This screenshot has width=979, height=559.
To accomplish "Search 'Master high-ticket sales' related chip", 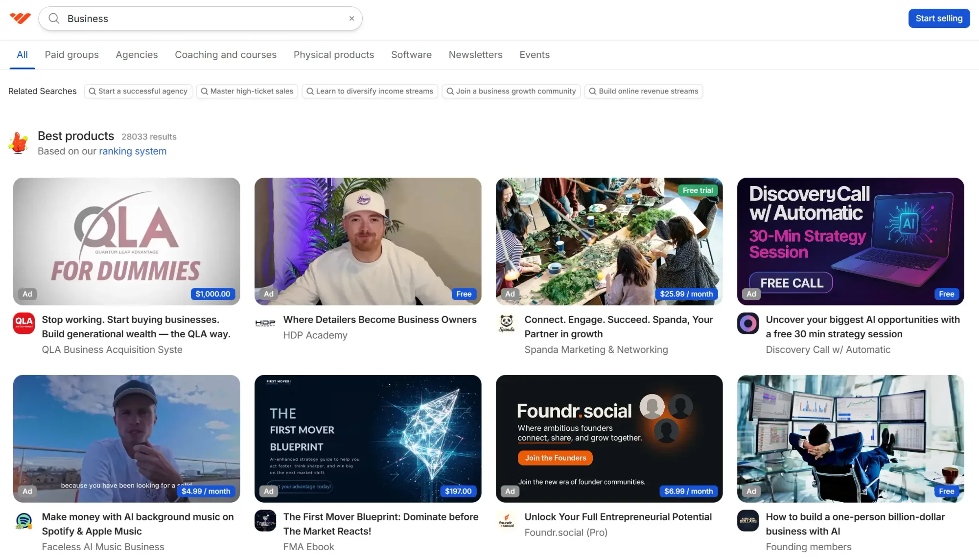I will click(x=247, y=91).
